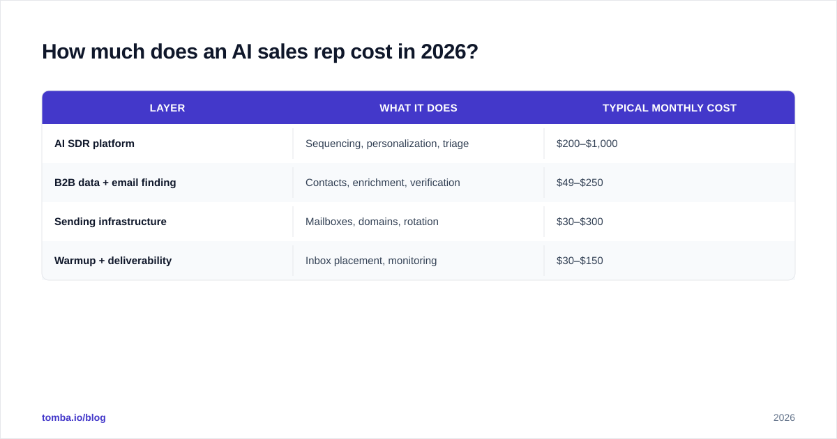The image size is (837, 439).
Task: Click the WHAT IT DOES column header
Action: point(418,108)
